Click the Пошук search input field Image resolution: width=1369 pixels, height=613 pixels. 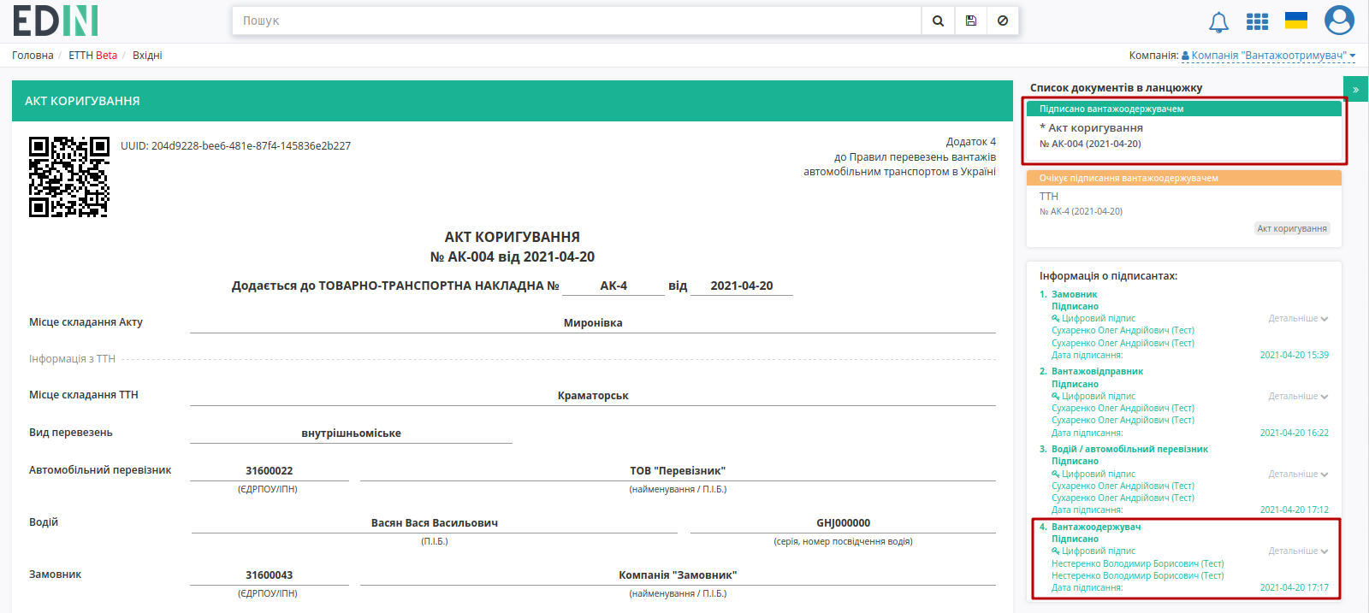pos(577,21)
